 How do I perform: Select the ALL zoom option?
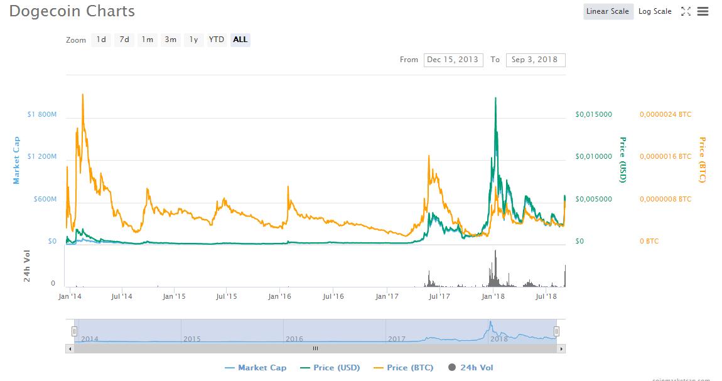(x=240, y=40)
